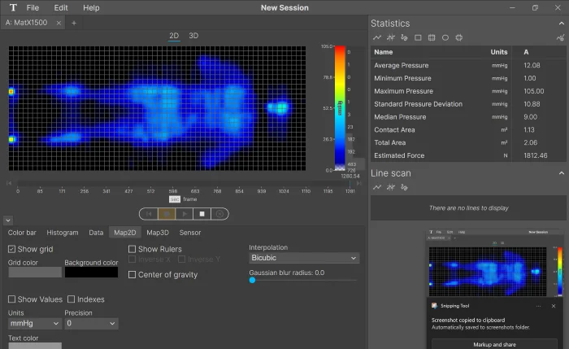Click the rectangle region icon in Statistics
The image size is (569, 349).
click(x=418, y=37)
